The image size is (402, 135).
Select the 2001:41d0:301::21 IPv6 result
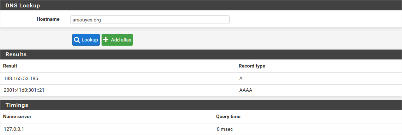tap(24, 90)
